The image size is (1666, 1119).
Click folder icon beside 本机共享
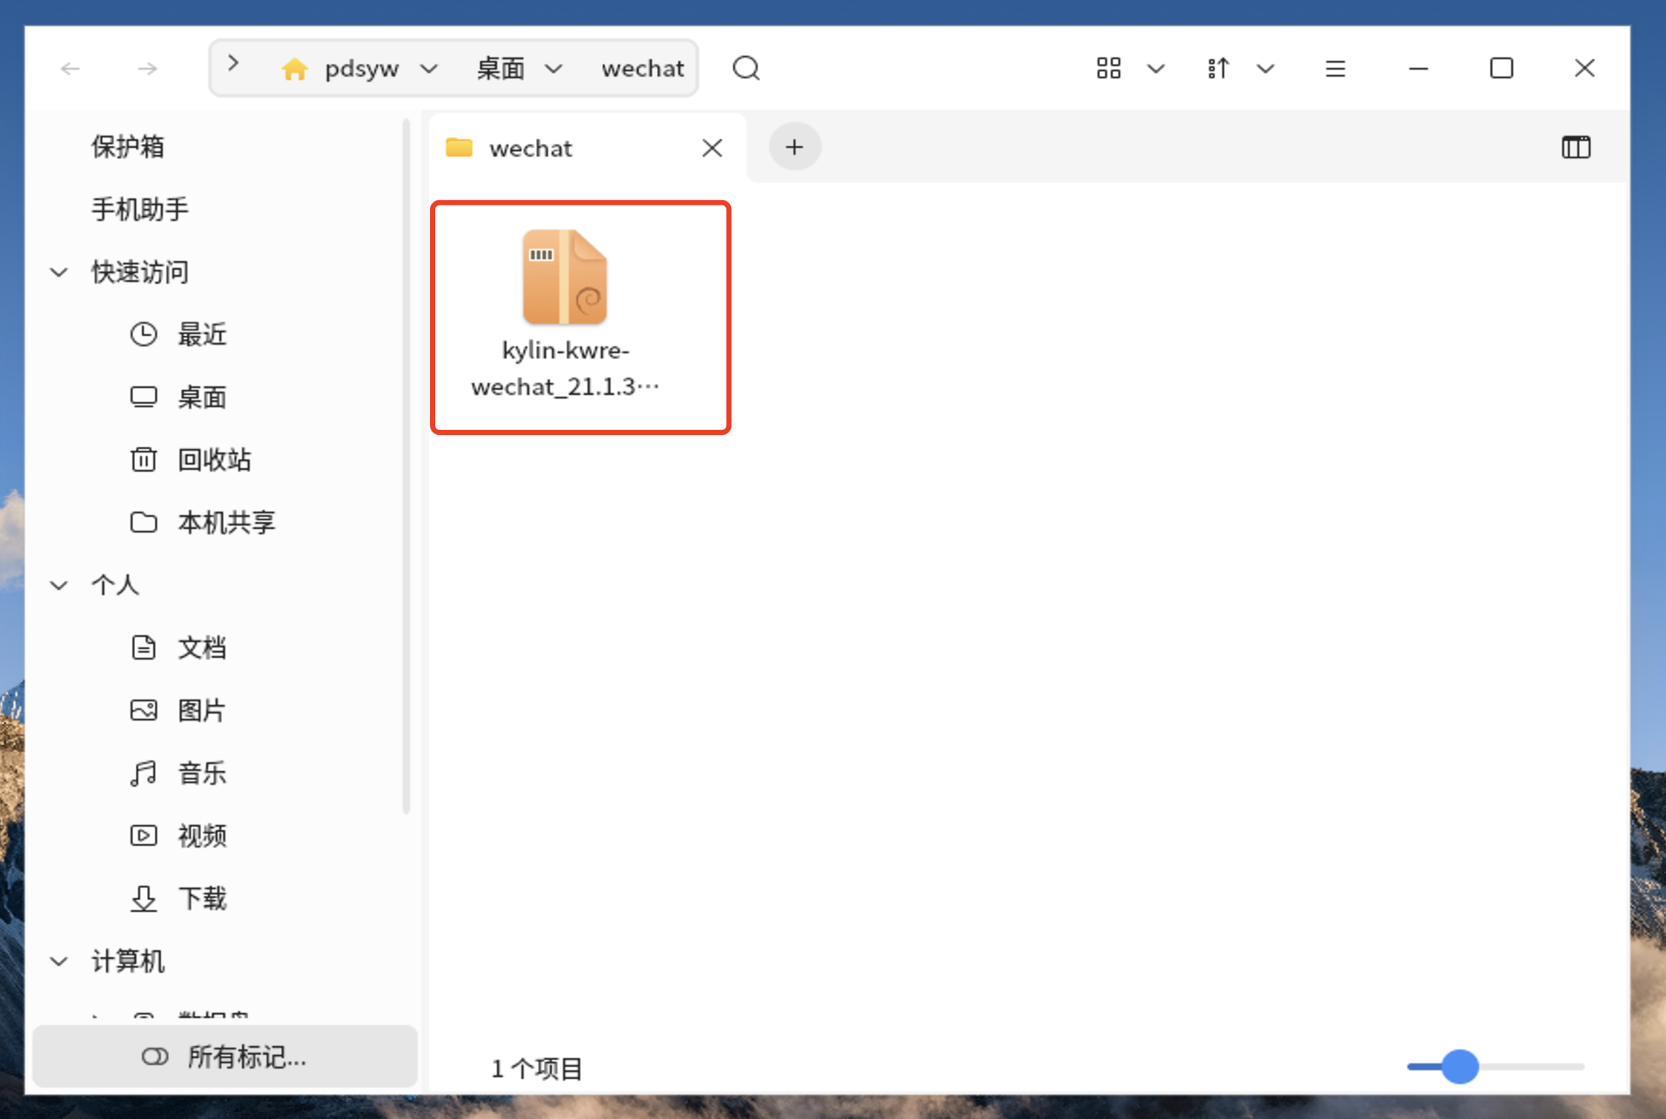pyautogui.click(x=144, y=522)
